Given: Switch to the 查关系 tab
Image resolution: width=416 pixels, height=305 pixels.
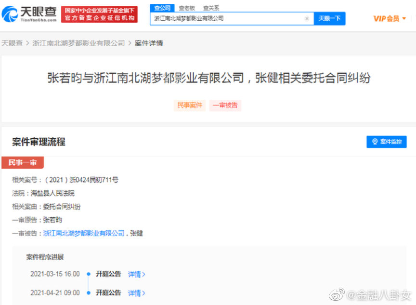Looking at the screenshot, I should click(x=211, y=8).
